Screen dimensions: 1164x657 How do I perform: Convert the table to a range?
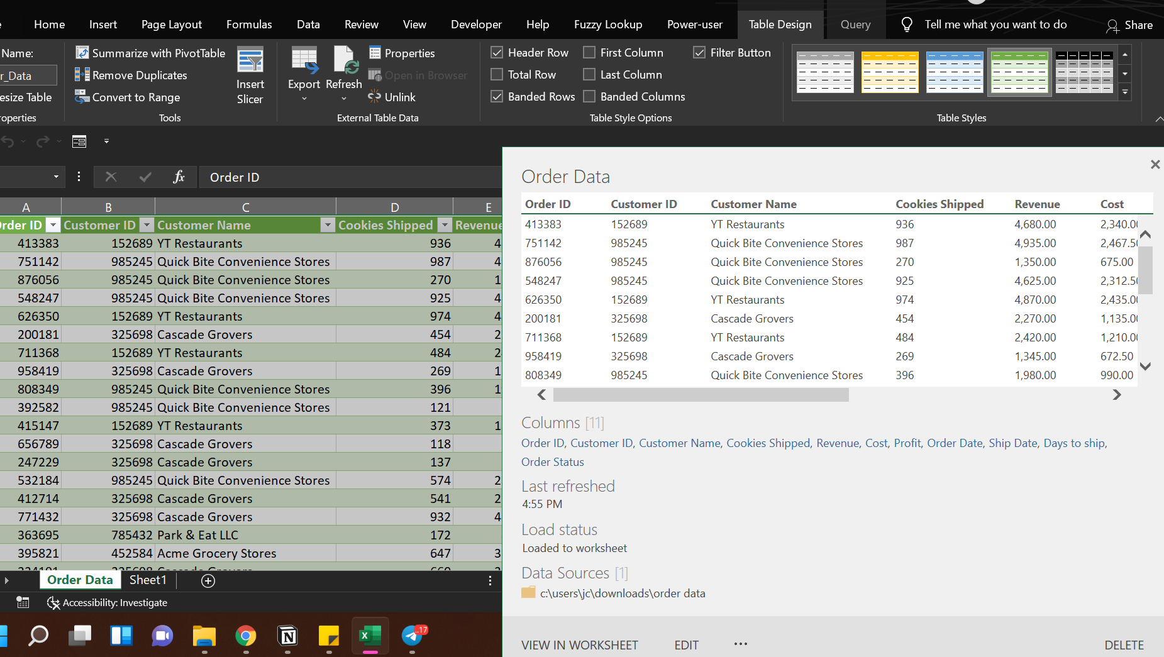pos(127,97)
